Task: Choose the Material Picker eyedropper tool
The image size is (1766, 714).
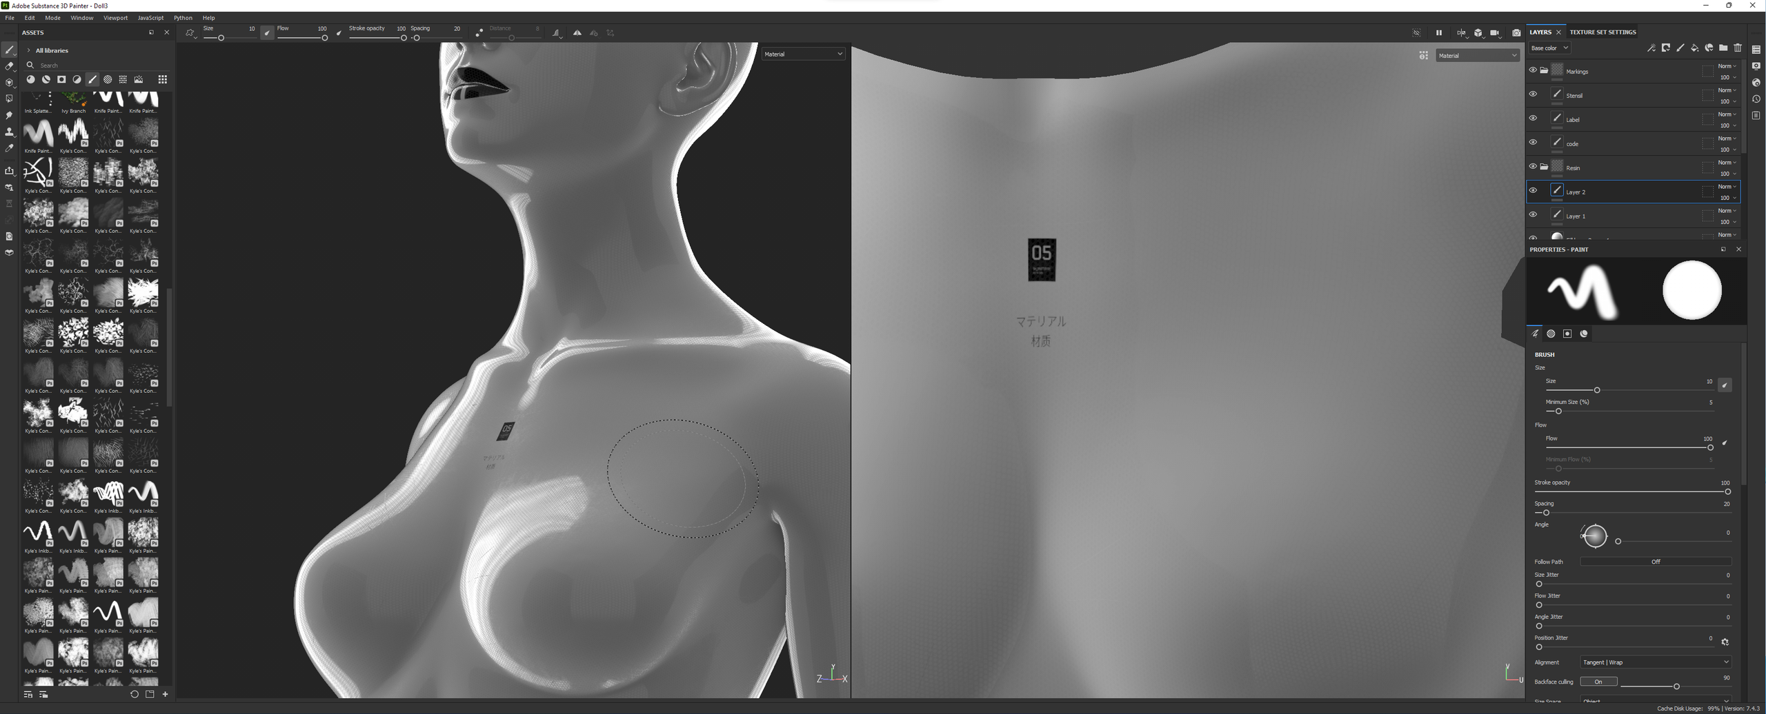Action: click(9, 148)
